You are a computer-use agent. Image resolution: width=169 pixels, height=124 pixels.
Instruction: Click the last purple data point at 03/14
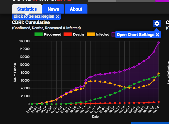(158, 42)
